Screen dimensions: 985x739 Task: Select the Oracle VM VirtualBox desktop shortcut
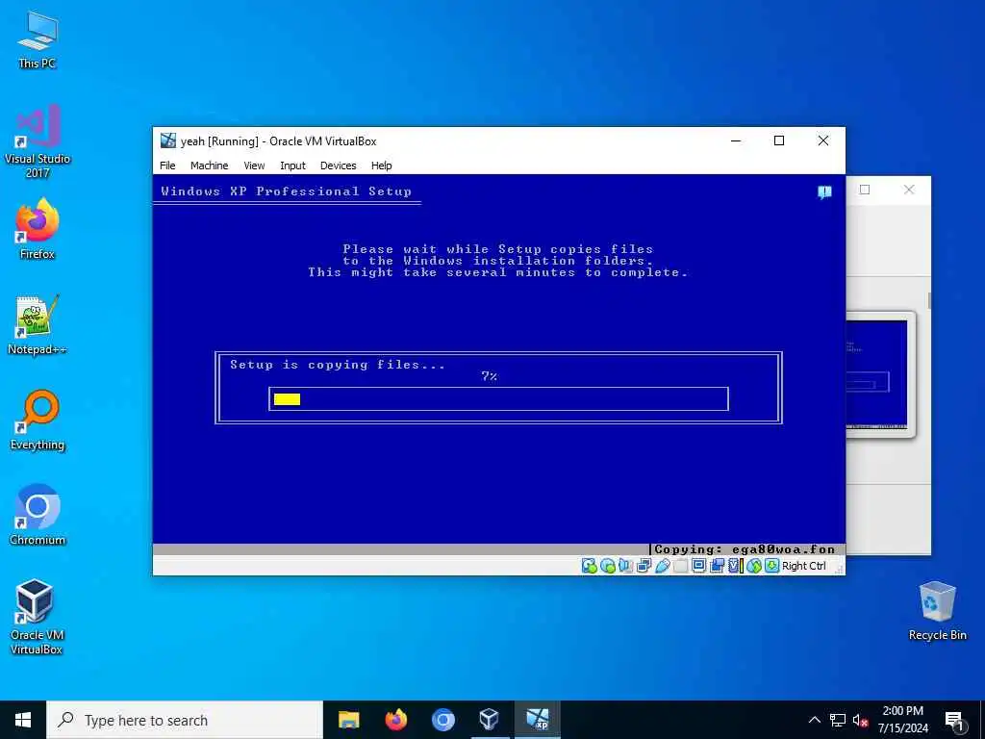36,617
